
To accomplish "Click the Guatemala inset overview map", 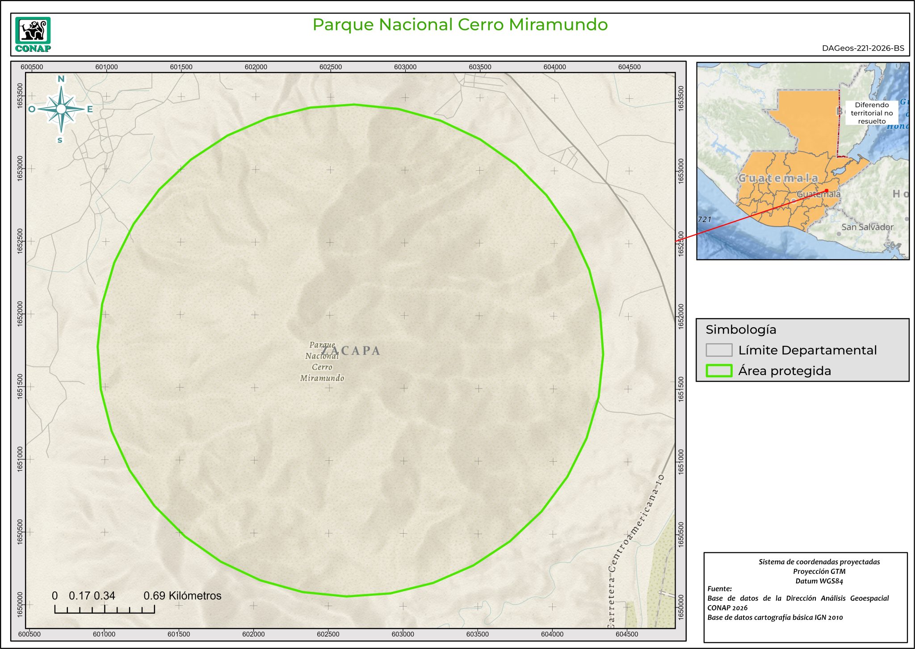I will click(802, 161).
